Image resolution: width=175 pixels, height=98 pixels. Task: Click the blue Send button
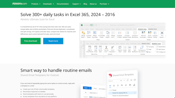[86, 88]
